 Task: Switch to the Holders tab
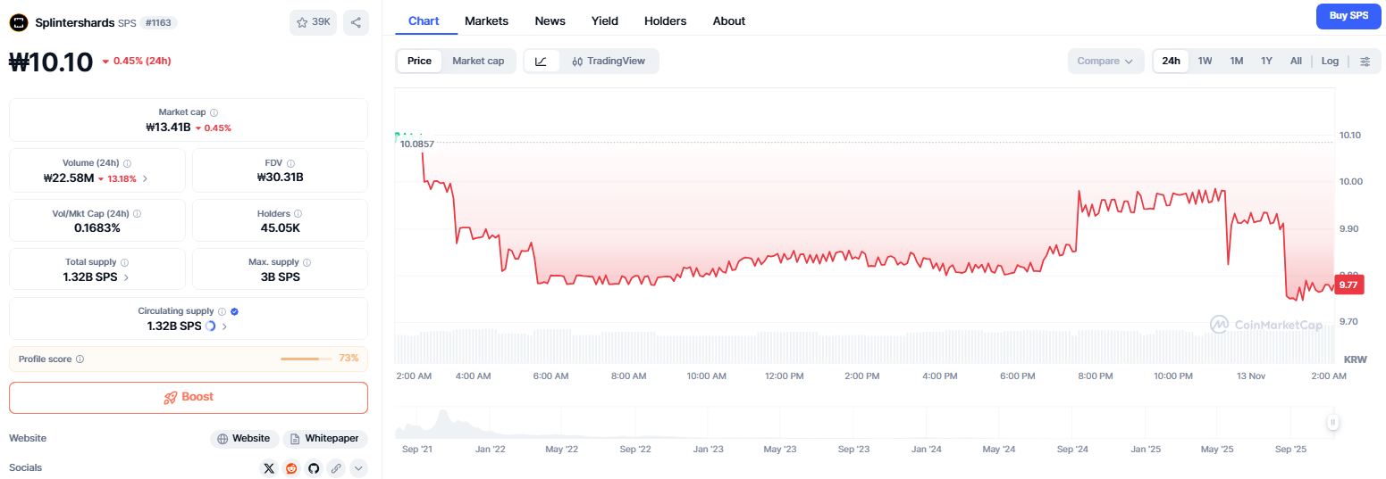click(x=666, y=21)
